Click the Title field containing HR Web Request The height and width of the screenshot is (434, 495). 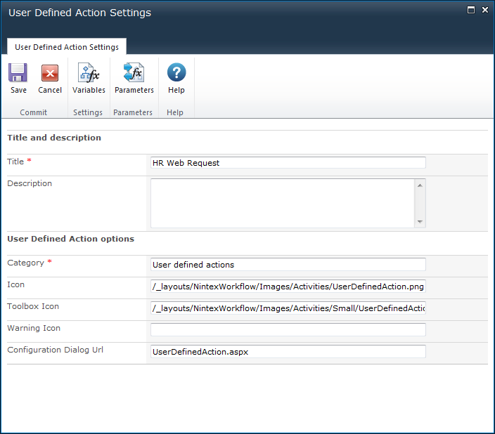tap(288, 163)
